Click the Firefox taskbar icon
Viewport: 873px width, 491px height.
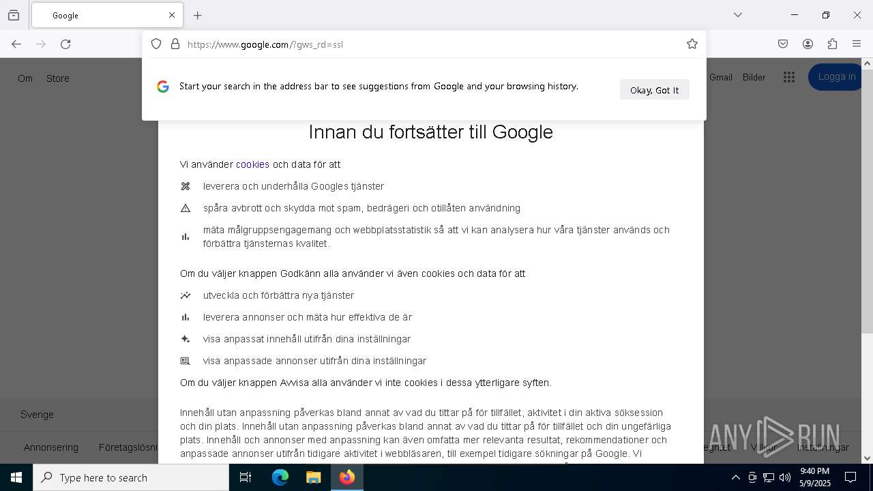tap(347, 477)
